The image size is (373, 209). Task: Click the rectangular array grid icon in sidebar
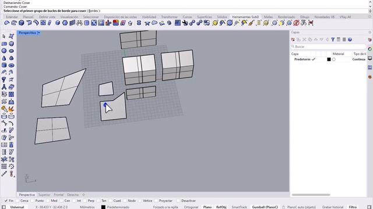coord(4,167)
